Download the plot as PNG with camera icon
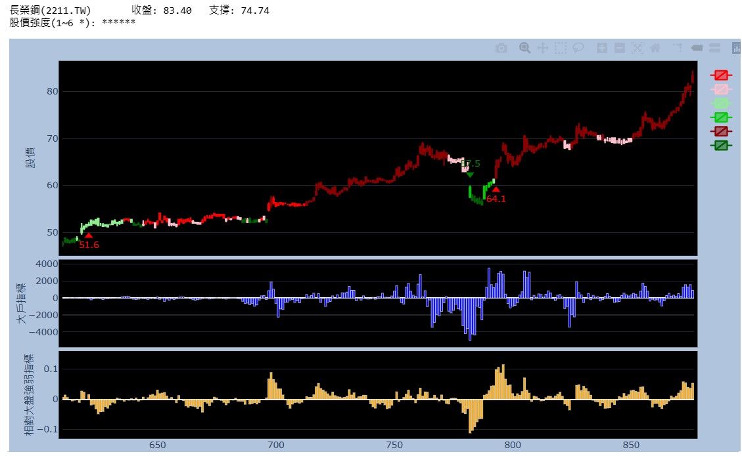The height and width of the screenshot is (456, 742). [501, 48]
